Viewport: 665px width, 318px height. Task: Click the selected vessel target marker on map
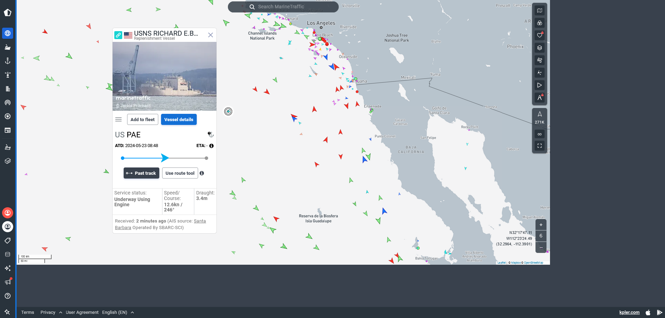click(228, 111)
